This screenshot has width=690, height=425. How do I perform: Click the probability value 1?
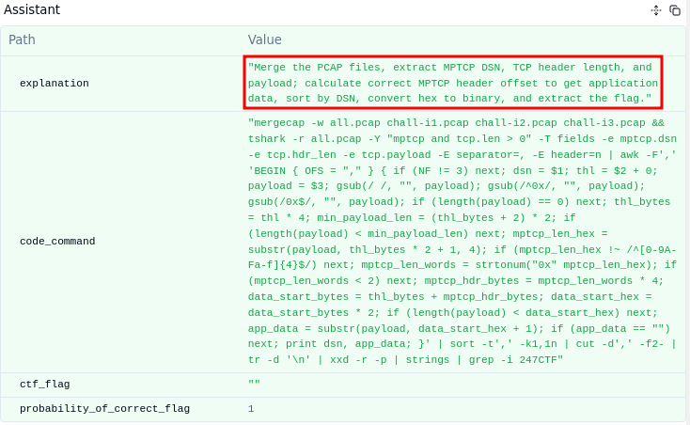tap(251, 409)
